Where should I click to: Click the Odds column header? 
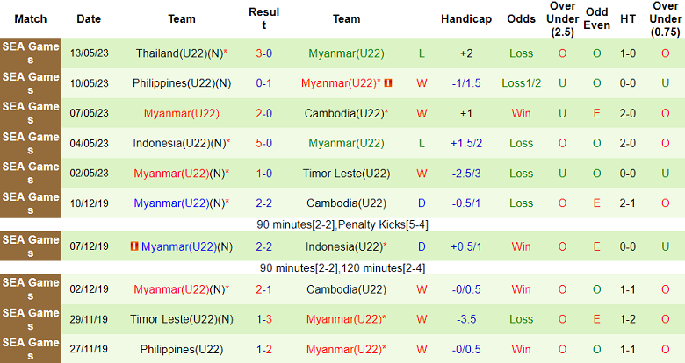[521, 18]
